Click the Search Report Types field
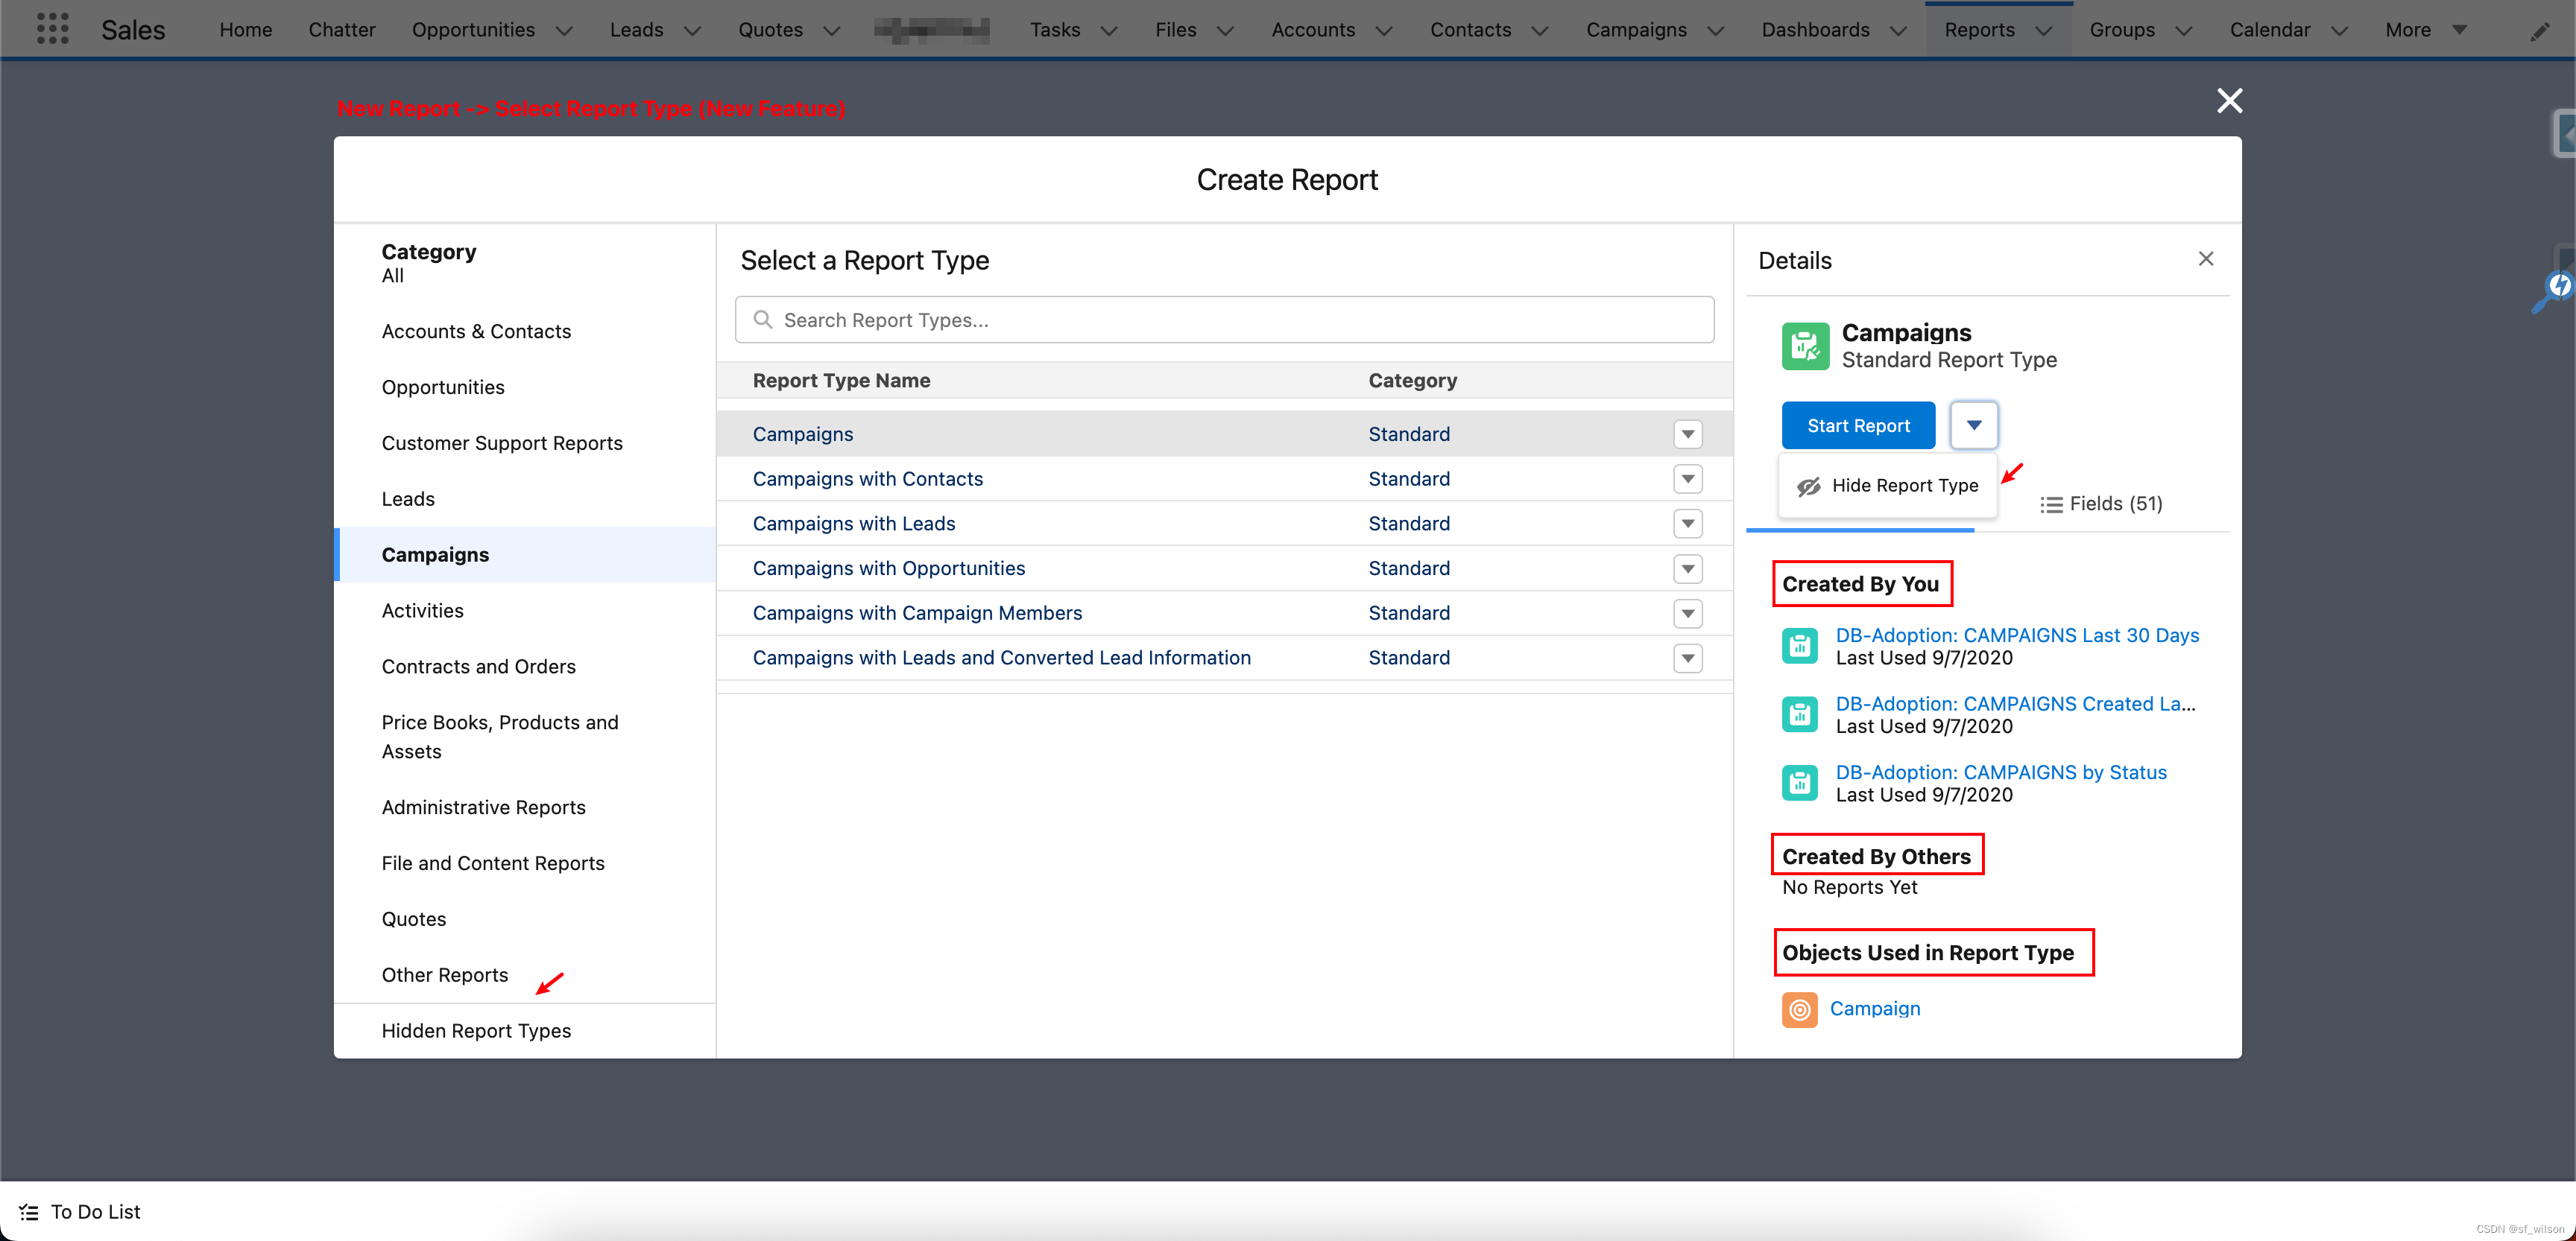 (1224, 320)
